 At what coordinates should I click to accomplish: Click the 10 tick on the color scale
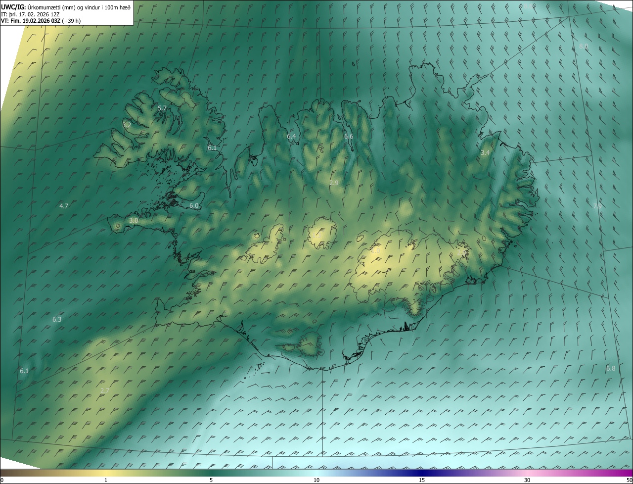coord(316,480)
